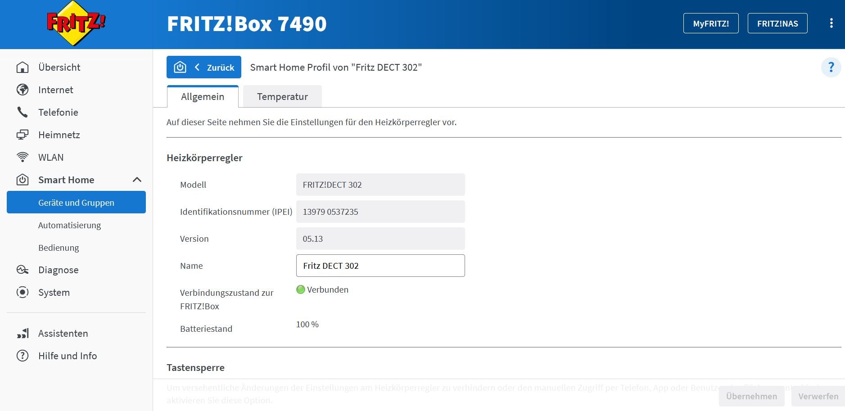Click the Internet globe icon
Screen dimensions: 845x411
pyautogui.click(x=23, y=90)
